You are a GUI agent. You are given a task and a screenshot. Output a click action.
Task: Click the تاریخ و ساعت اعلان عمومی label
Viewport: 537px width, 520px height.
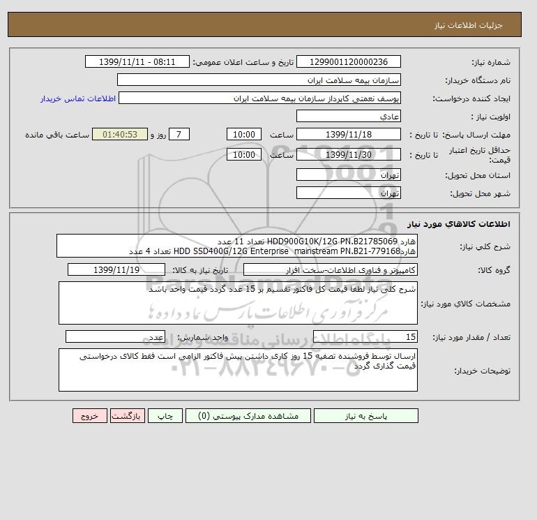tap(243, 62)
